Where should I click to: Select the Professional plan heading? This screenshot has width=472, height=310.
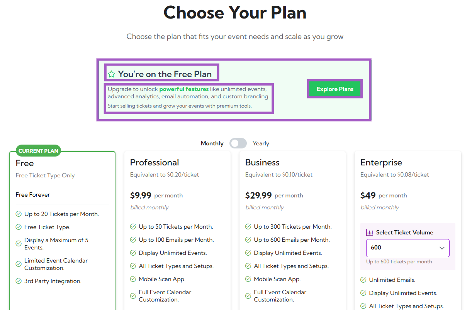tap(155, 162)
